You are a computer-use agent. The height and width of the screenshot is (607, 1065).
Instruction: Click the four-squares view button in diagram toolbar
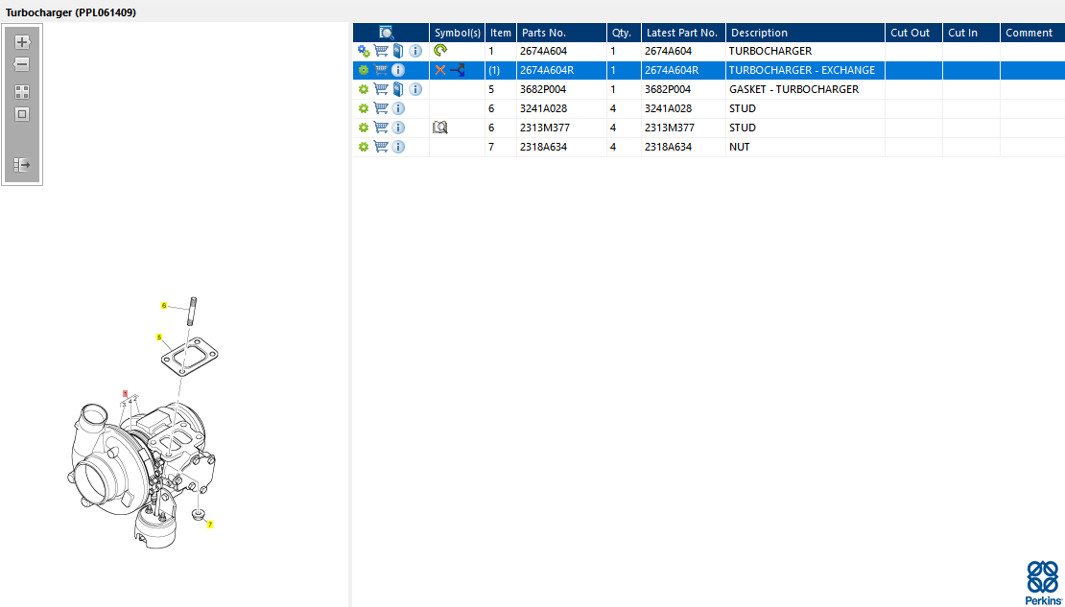coord(22,92)
